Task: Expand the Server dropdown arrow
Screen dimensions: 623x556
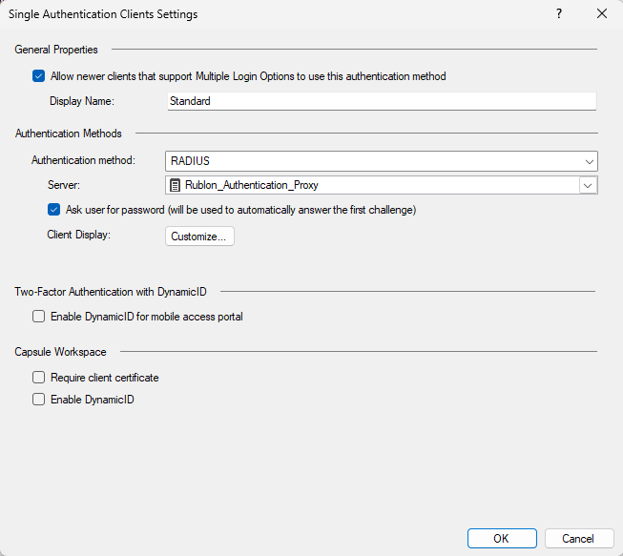Action: click(589, 185)
